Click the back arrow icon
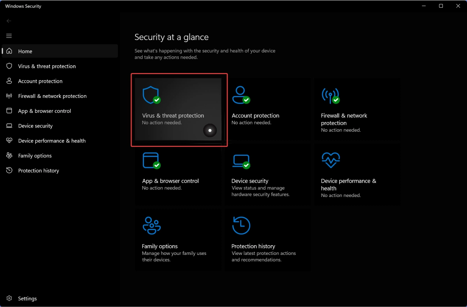Screen dimensions: 467x307 [9, 21]
